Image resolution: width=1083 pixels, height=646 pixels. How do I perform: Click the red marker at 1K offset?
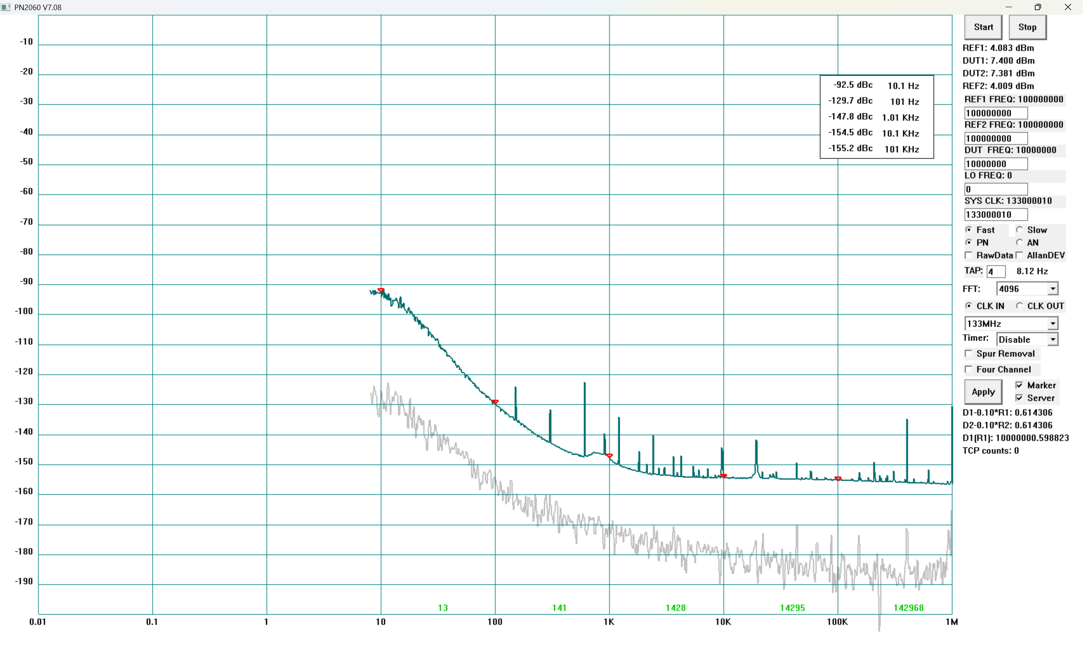[609, 456]
